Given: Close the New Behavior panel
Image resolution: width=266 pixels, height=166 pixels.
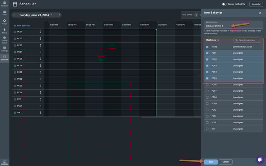Looking at the screenshot, I should pyautogui.click(x=260, y=13).
